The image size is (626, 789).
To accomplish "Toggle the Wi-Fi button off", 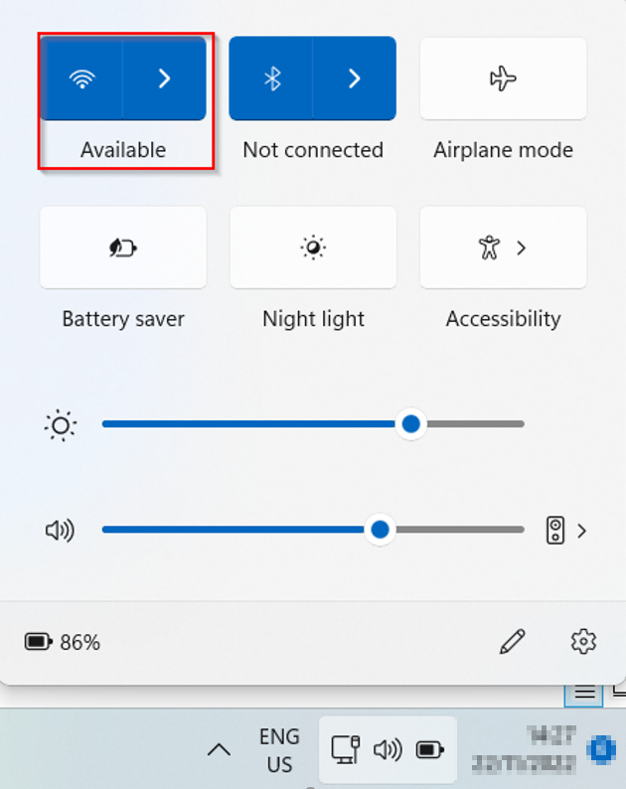I will (81, 79).
